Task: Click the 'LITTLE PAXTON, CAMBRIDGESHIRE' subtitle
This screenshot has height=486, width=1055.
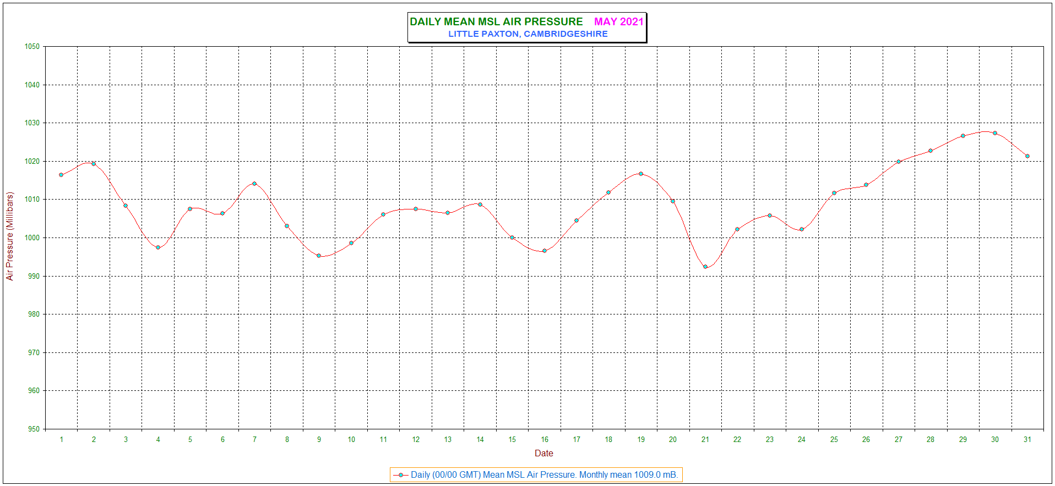Action: click(528, 34)
